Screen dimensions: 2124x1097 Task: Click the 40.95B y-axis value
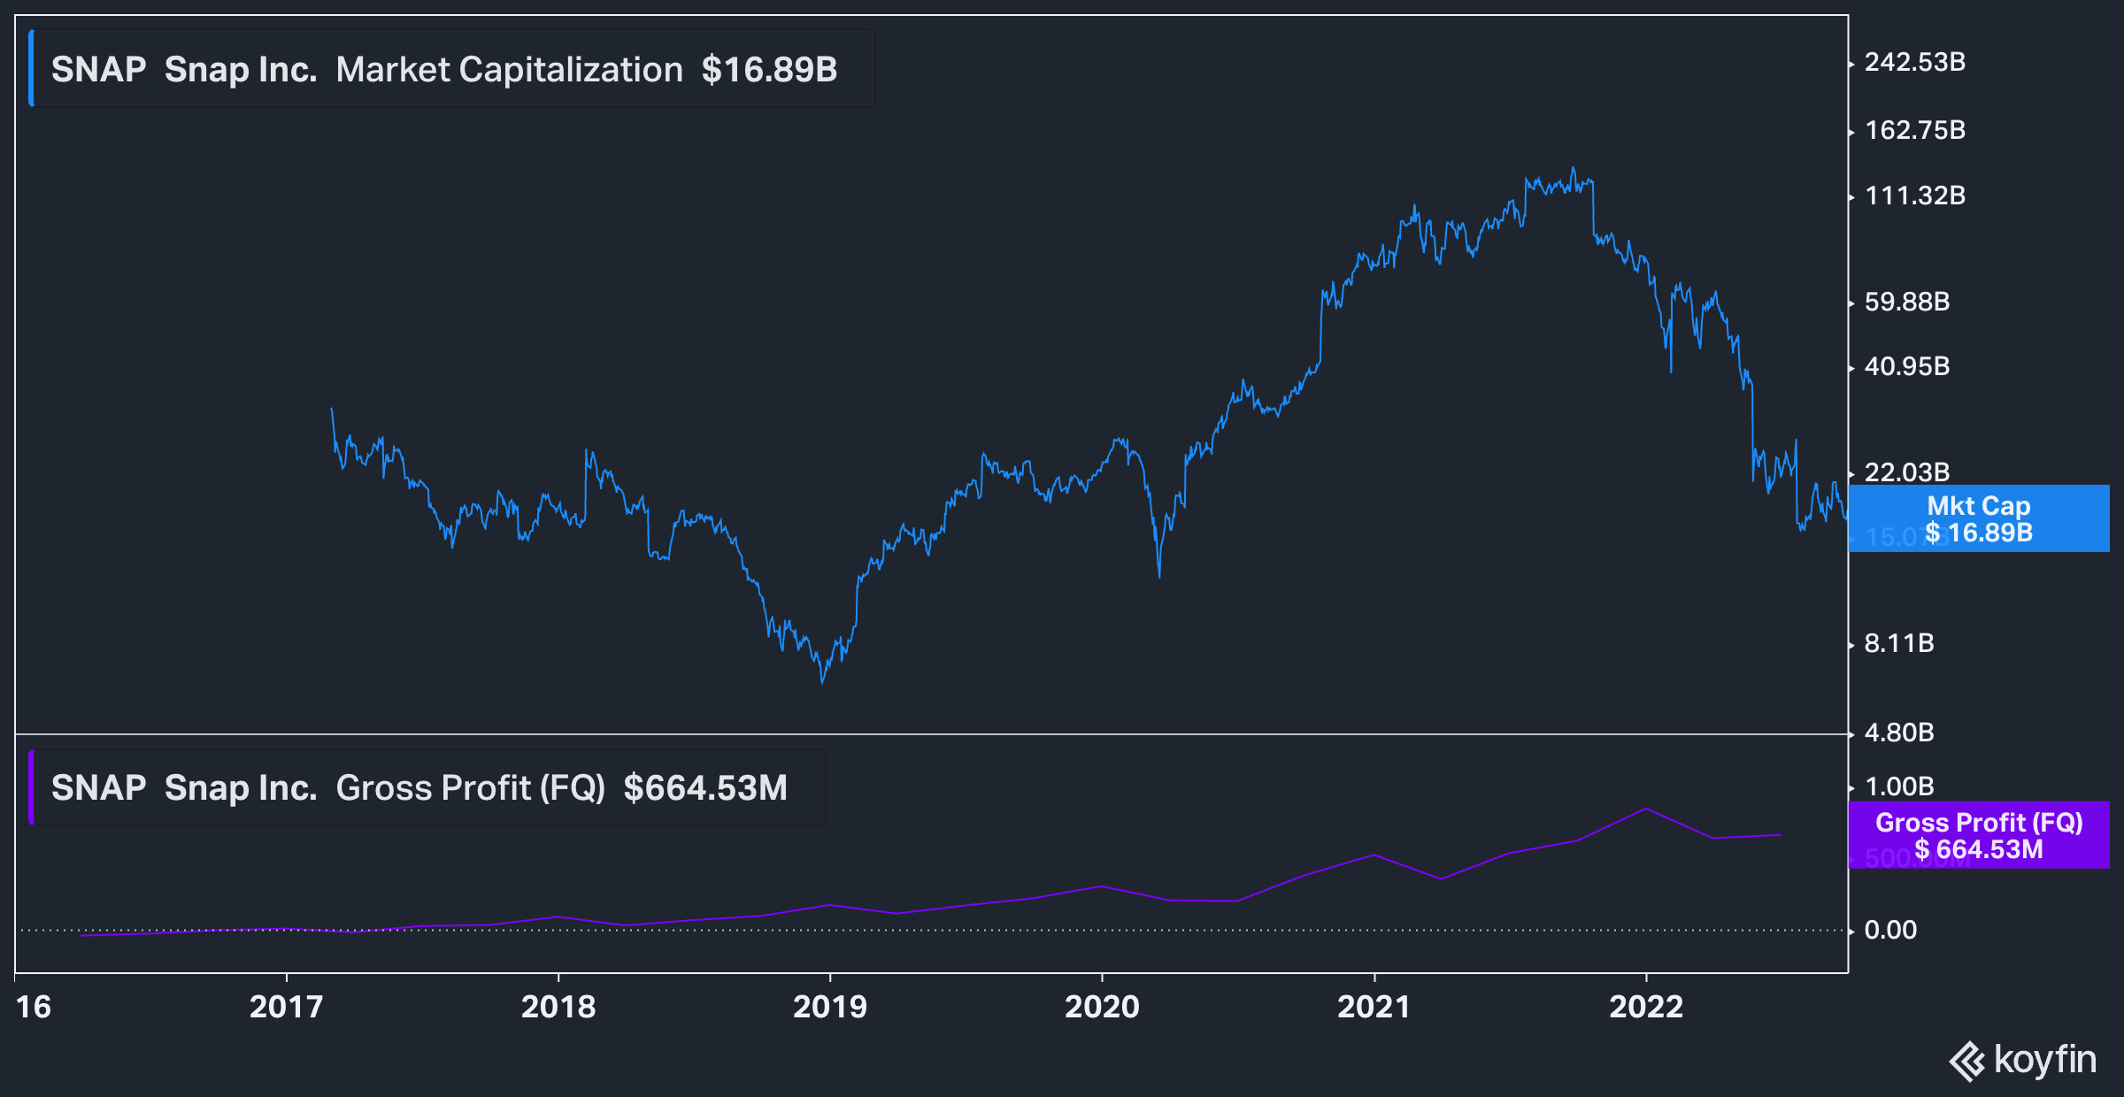[1907, 366]
